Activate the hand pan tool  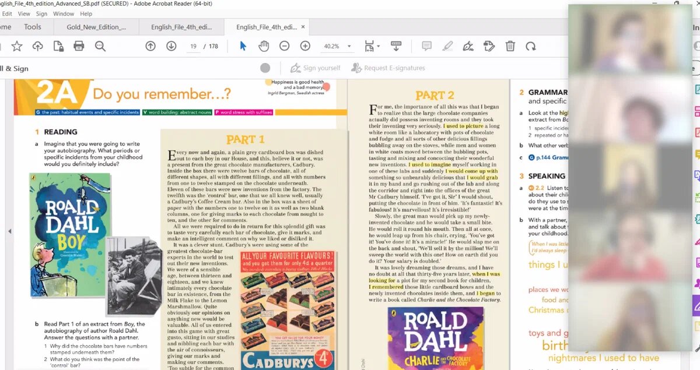(264, 46)
